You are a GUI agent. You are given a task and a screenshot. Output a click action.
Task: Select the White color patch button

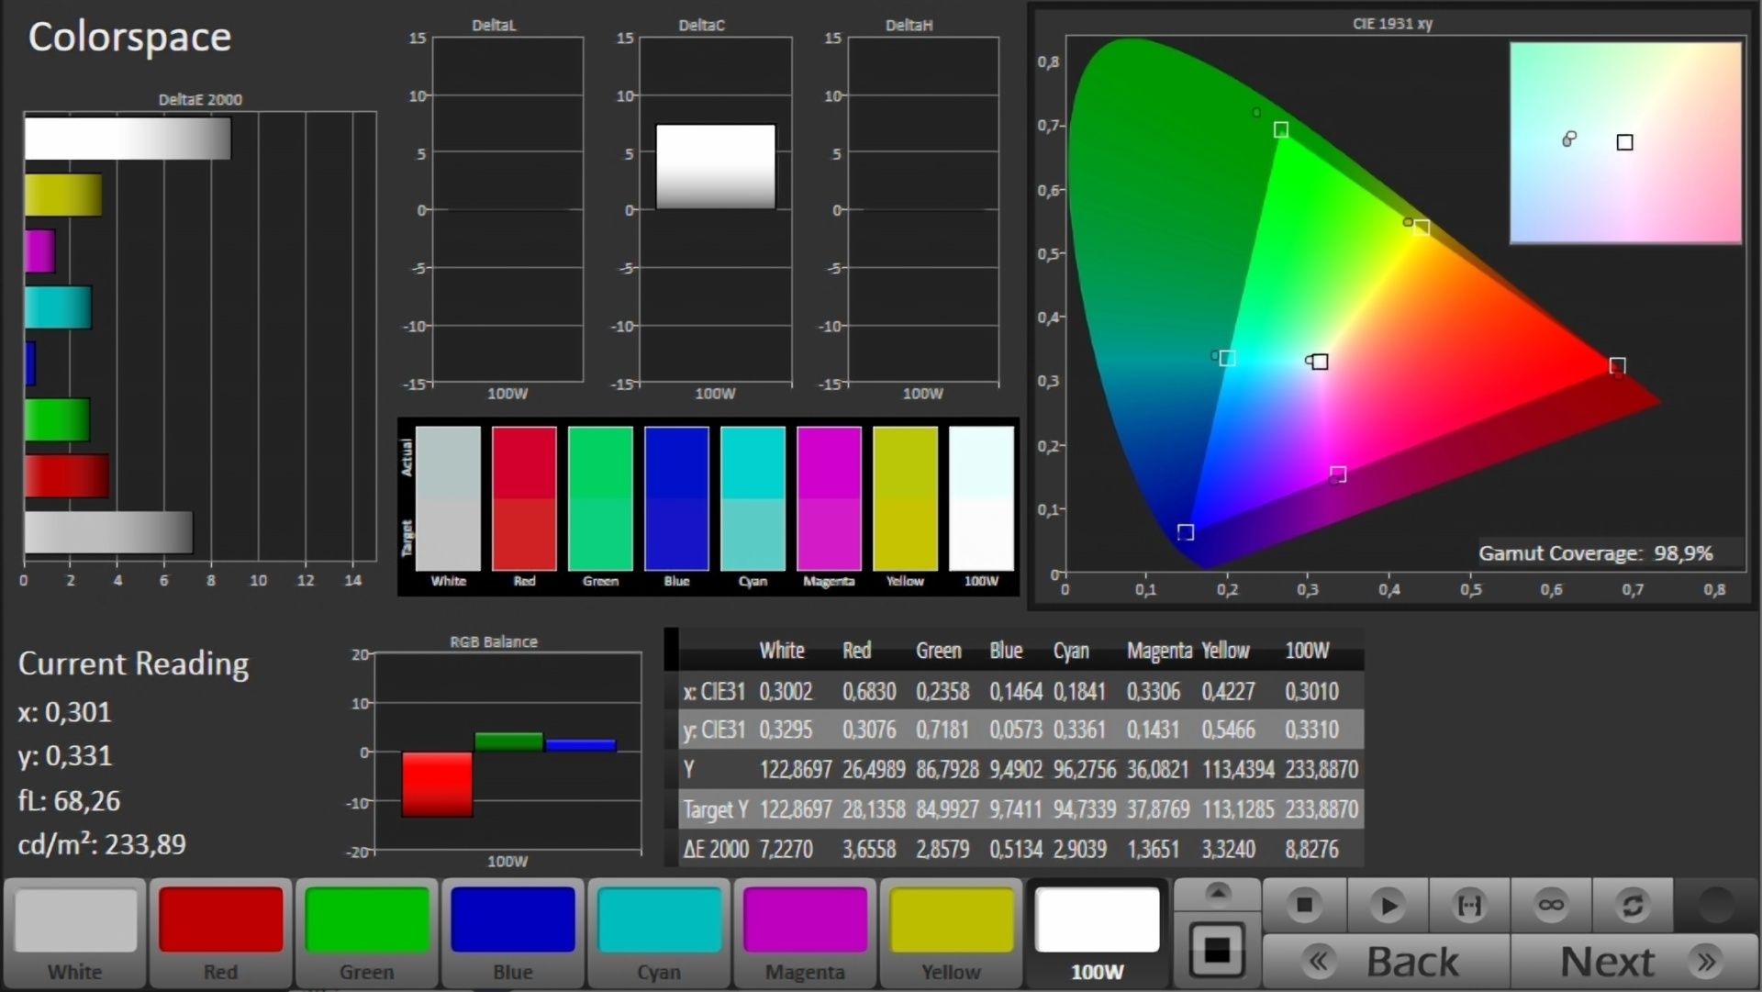click(x=75, y=932)
